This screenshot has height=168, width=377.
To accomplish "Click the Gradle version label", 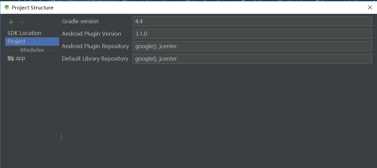I will click(80, 21).
